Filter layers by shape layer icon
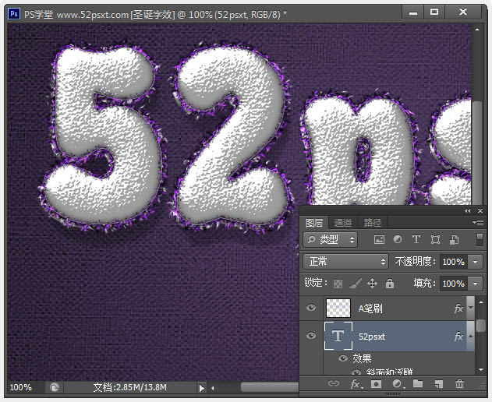492x402 pixels. pos(435,240)
